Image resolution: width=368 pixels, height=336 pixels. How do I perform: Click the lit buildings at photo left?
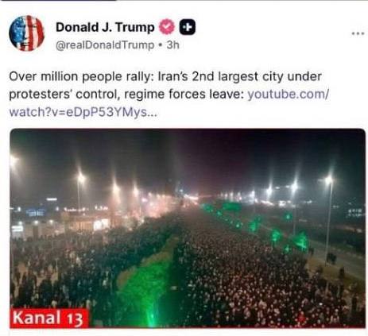(61, 217)
